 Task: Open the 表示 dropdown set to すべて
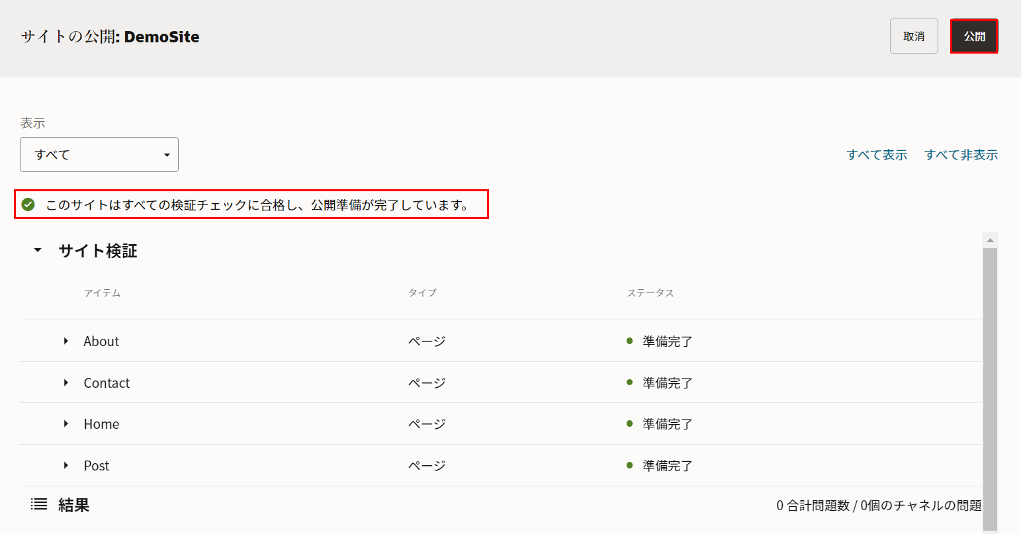[99, 155]
